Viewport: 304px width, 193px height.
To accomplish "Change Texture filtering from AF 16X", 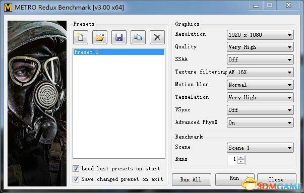I will 260,72.
